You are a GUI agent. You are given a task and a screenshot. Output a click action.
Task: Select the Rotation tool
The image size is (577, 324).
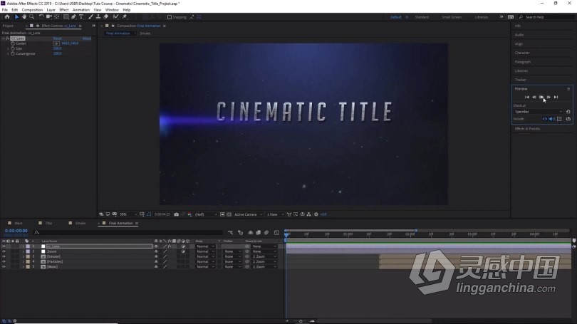coord(41,17)
